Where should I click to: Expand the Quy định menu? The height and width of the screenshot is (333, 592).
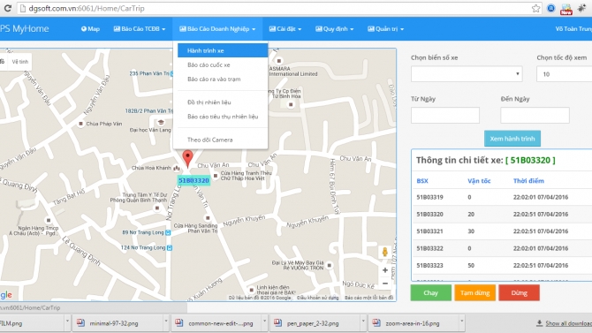(334, 28)
